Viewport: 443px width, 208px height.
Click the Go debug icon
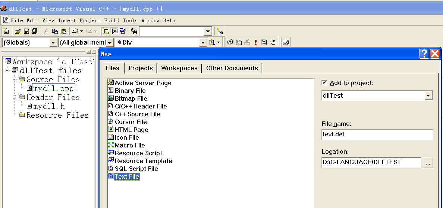click(264, 42)
